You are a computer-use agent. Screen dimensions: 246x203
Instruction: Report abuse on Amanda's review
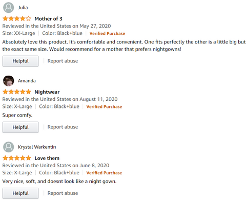(x=63, y=127)
